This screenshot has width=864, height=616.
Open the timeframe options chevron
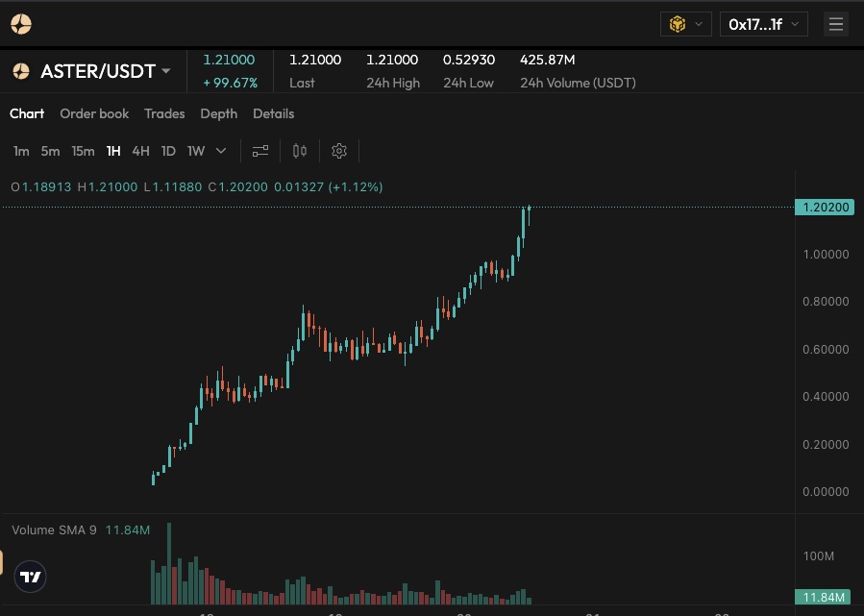coord(220,151)
